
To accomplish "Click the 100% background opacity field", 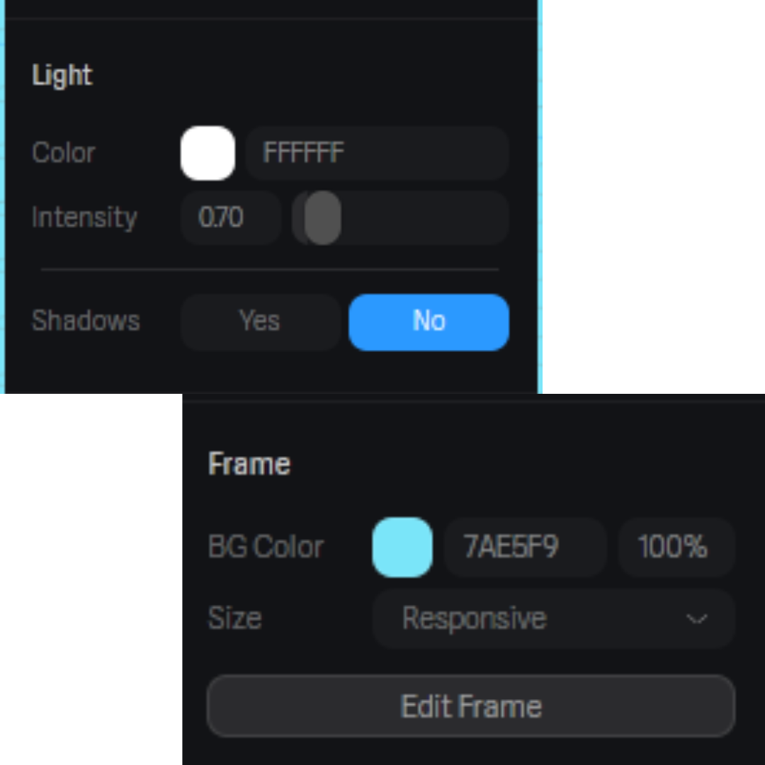I will click(x=676, y=547).
